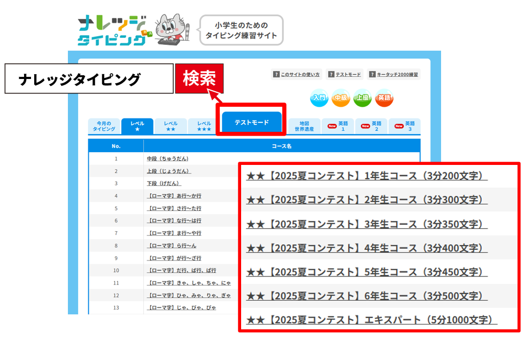Select the 上級 level bubble icon

[x=362, y=98]
